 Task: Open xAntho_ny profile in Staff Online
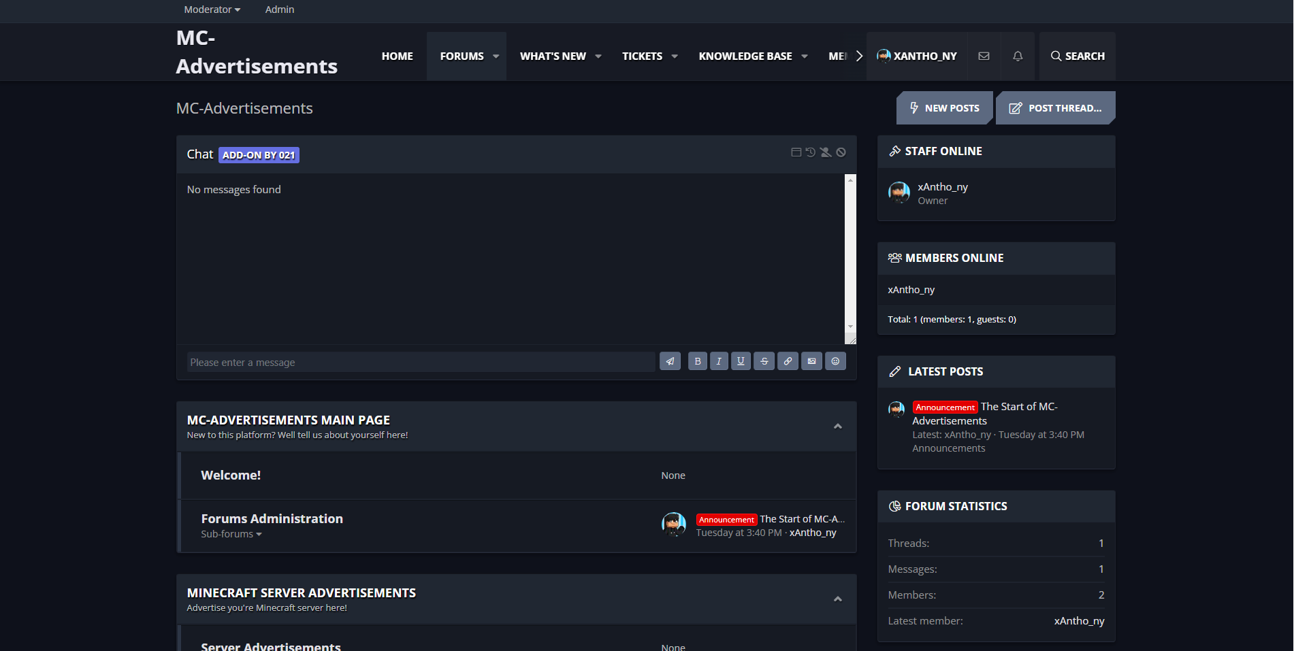tap(943, 187)
